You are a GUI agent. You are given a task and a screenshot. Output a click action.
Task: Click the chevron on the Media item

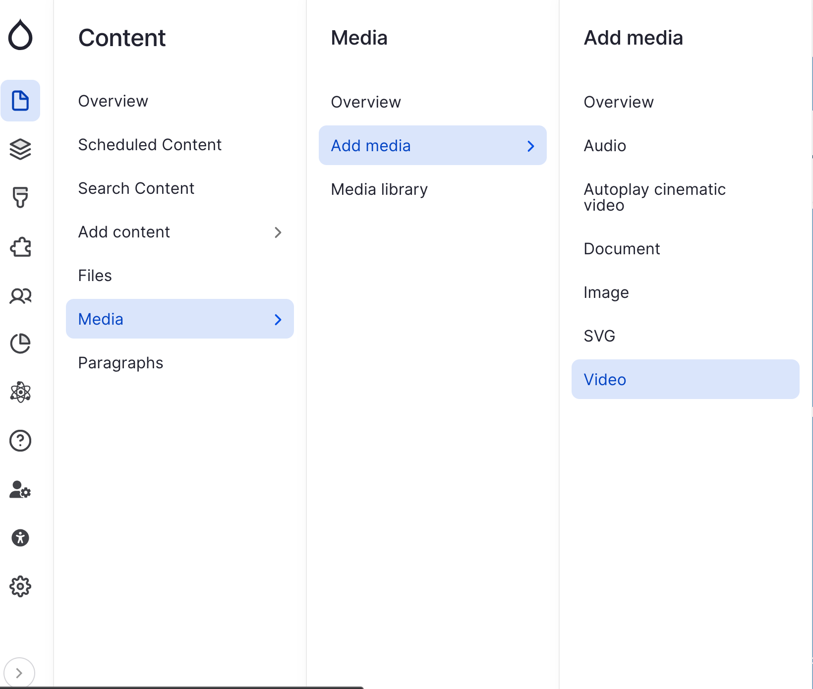278,320
